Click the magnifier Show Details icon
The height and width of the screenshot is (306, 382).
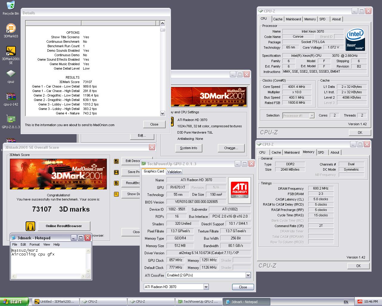116,194
